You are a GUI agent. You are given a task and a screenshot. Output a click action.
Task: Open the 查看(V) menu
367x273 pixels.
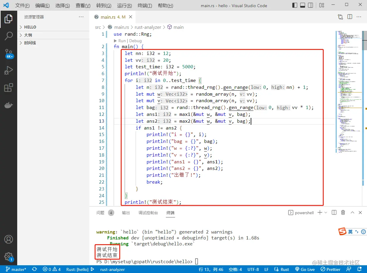coord(83,6)
